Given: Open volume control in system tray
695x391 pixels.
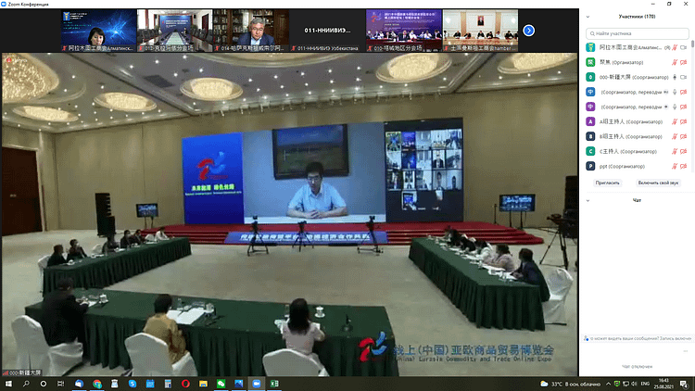Looking at the screenshot, I should [634, 384].
